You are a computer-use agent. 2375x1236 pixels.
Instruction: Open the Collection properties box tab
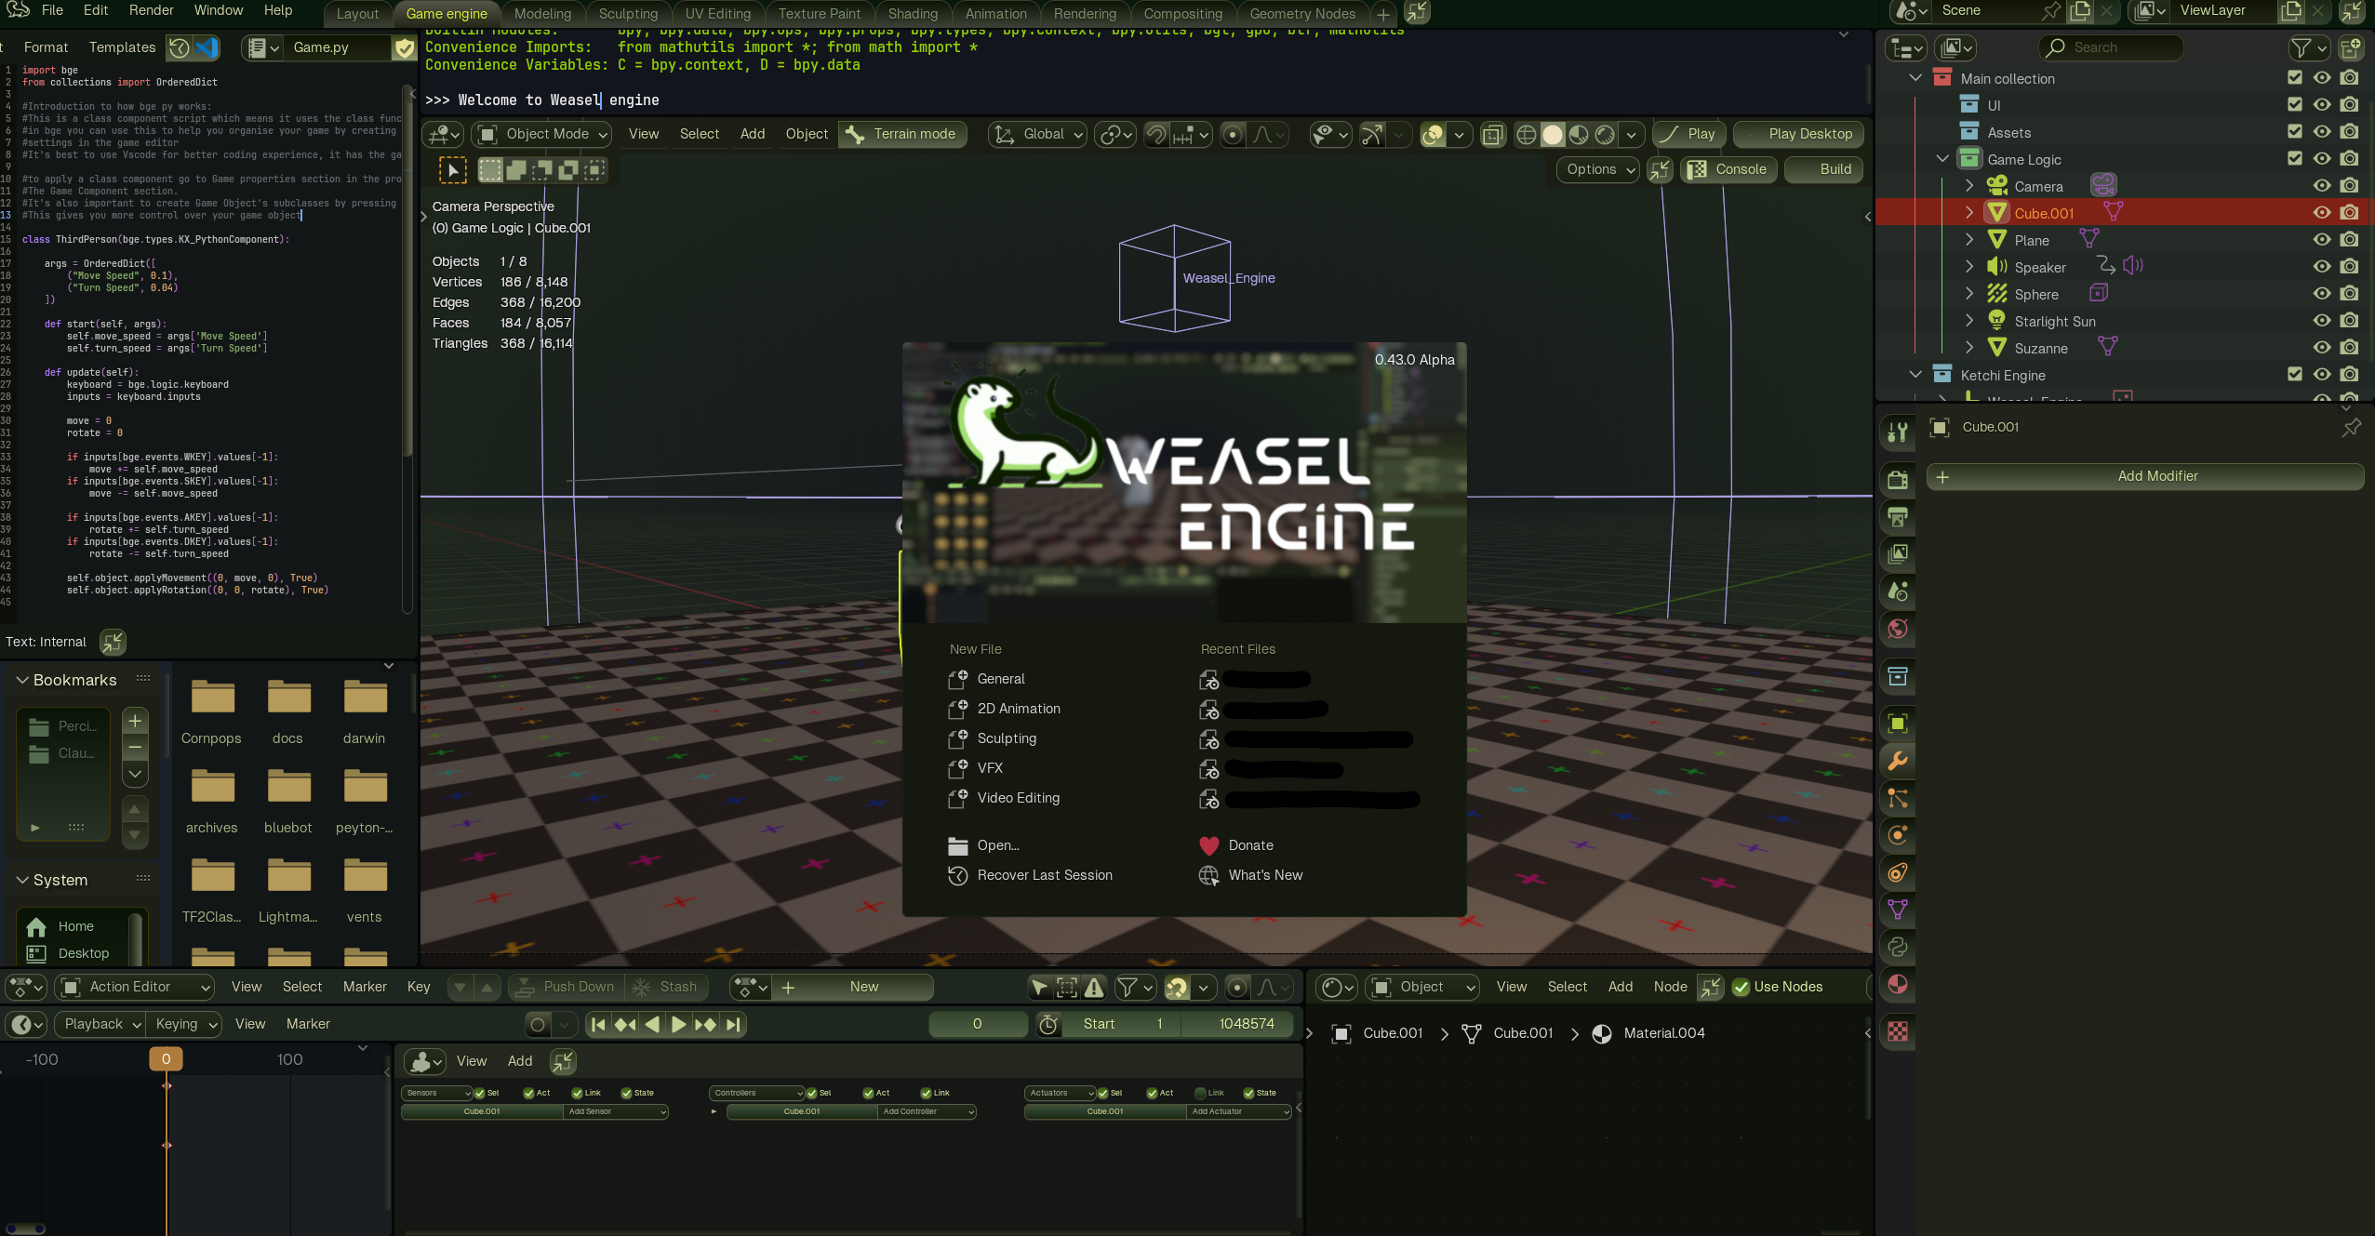1898,676
